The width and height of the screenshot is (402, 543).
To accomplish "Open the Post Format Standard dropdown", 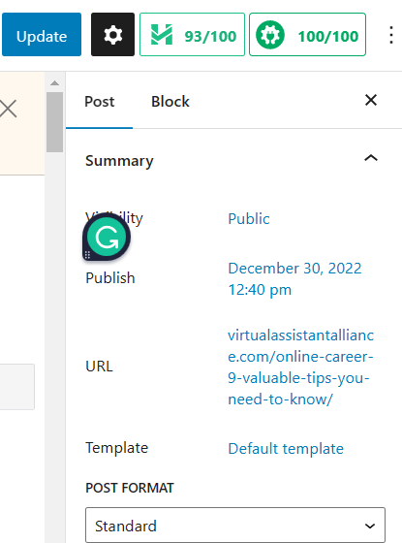I will (x=235, y=526).
